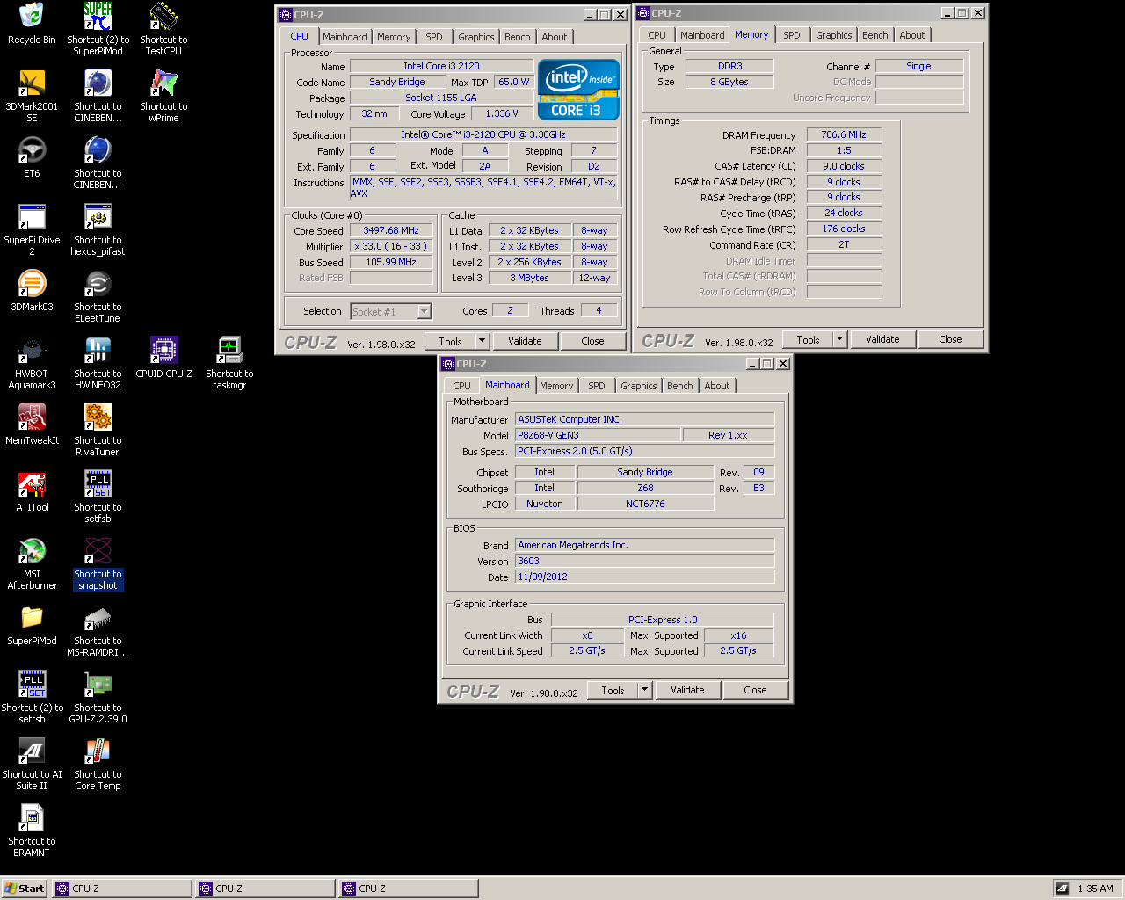The height and width of the screenshot is (900, 1125).
Task: Open the ATITool desktop icon
Action: pos(32,491)
